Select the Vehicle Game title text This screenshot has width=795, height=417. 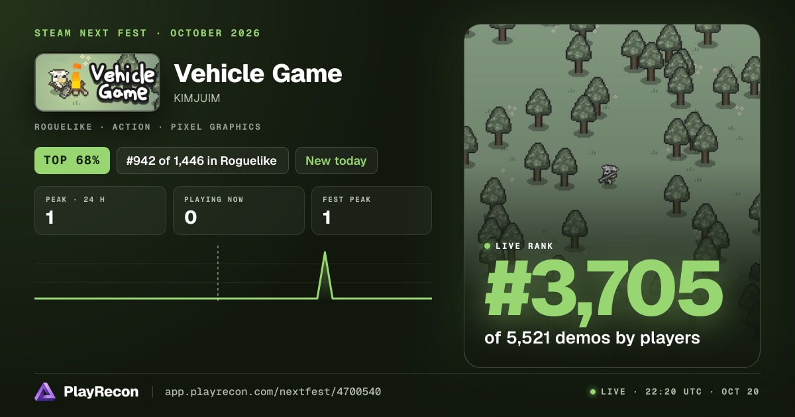point(258,73)
